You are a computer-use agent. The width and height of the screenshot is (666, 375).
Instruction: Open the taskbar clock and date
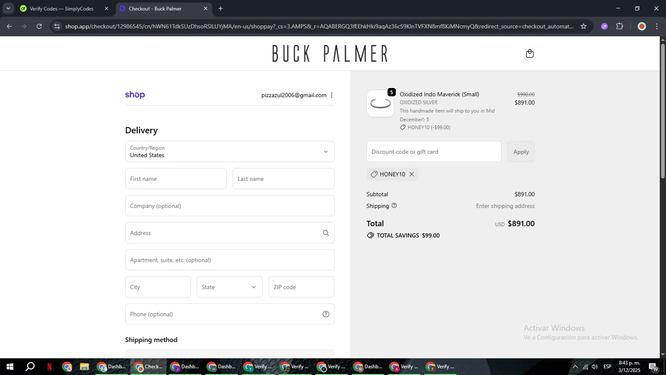click(x=629, y=367)
